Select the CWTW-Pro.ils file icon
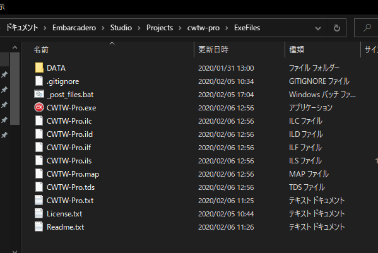This screenshot has width=378, height=253. 39,160
